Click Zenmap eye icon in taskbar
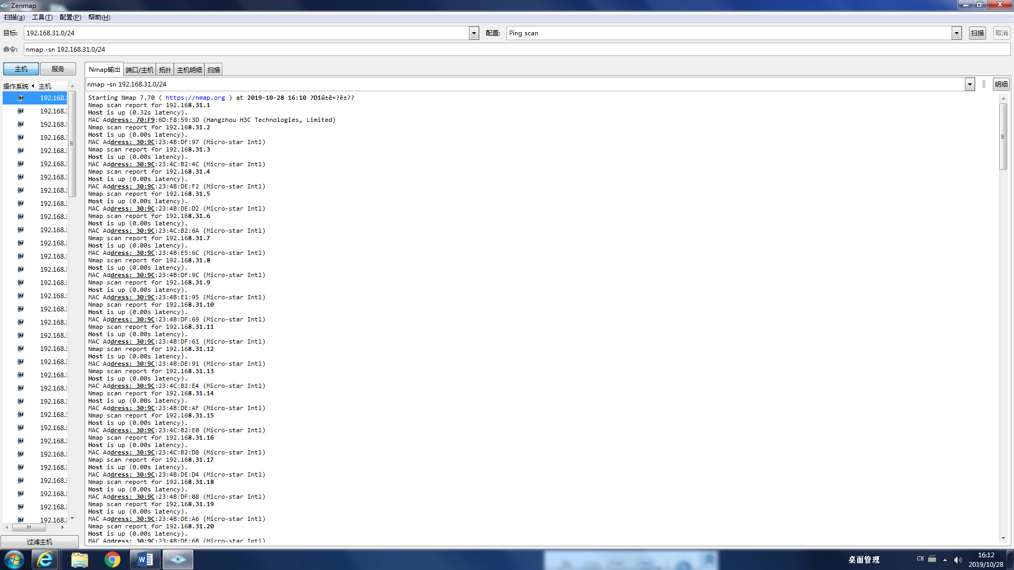Screen dimensions: 1014x570 178,559
